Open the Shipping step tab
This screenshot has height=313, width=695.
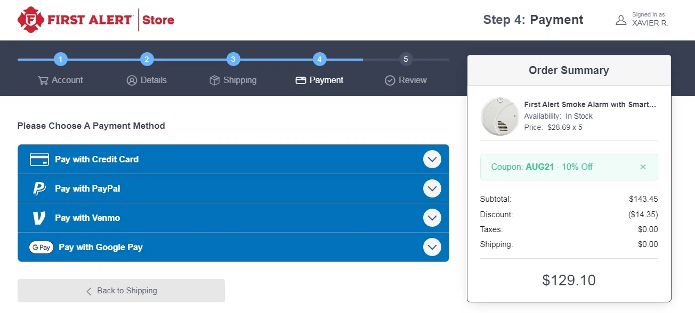click(233, 80)
